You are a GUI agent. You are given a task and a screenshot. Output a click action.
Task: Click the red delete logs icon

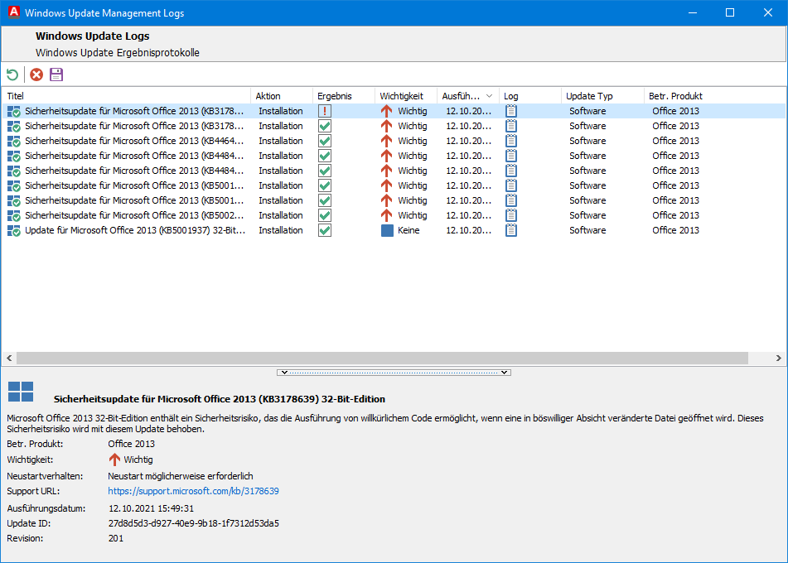click(36, 75)
